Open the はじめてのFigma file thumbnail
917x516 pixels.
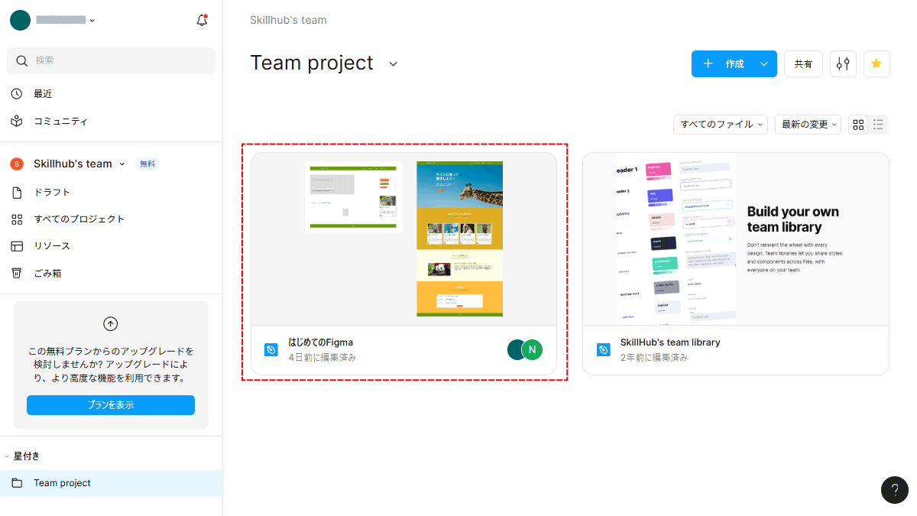tap(403, 239)
